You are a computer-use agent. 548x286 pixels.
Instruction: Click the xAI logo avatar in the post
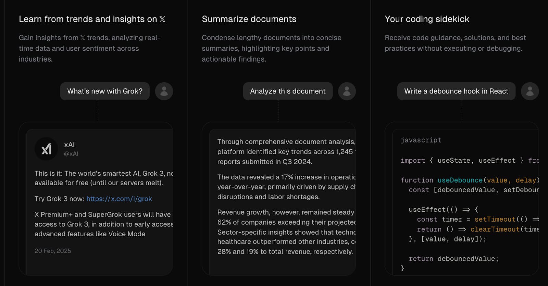(46, 149)
